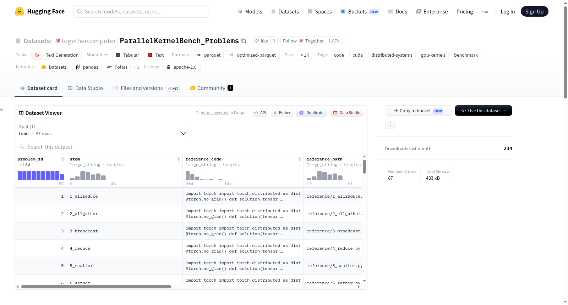Click the Log In link
This screenshot has width=568, height=305.
pyautogui.click(x=508, y=11)
